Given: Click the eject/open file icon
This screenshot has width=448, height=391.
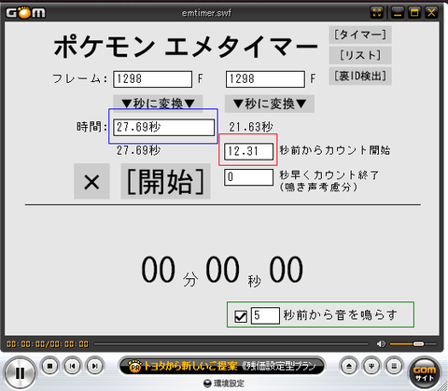Looking at the screenshot, I should pos(349,366).
